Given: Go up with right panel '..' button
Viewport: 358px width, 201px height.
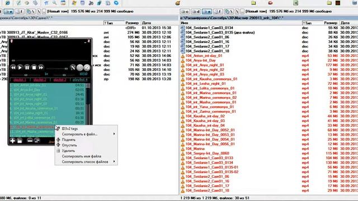Looking at the screenshot, I should [242, 11].
